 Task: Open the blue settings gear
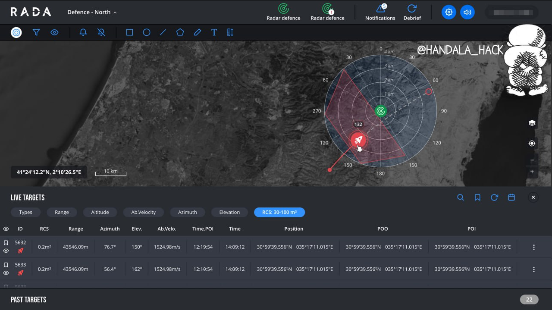pyautogui.click(x=448, y=12)
